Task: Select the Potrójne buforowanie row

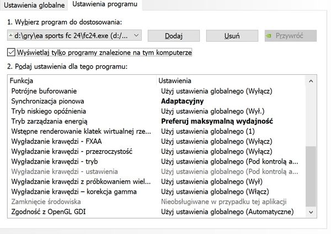Action: pyautogui.click(x=44, y=91)
